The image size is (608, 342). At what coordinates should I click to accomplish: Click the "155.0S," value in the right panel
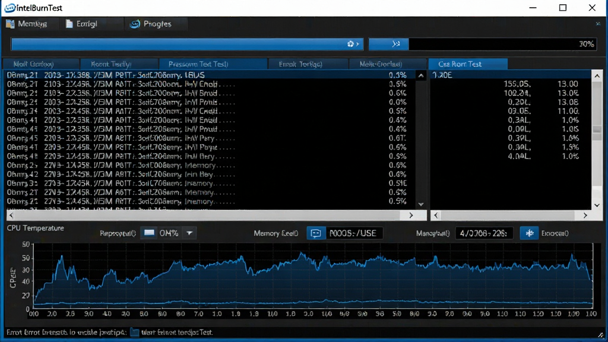click(517, 84)
